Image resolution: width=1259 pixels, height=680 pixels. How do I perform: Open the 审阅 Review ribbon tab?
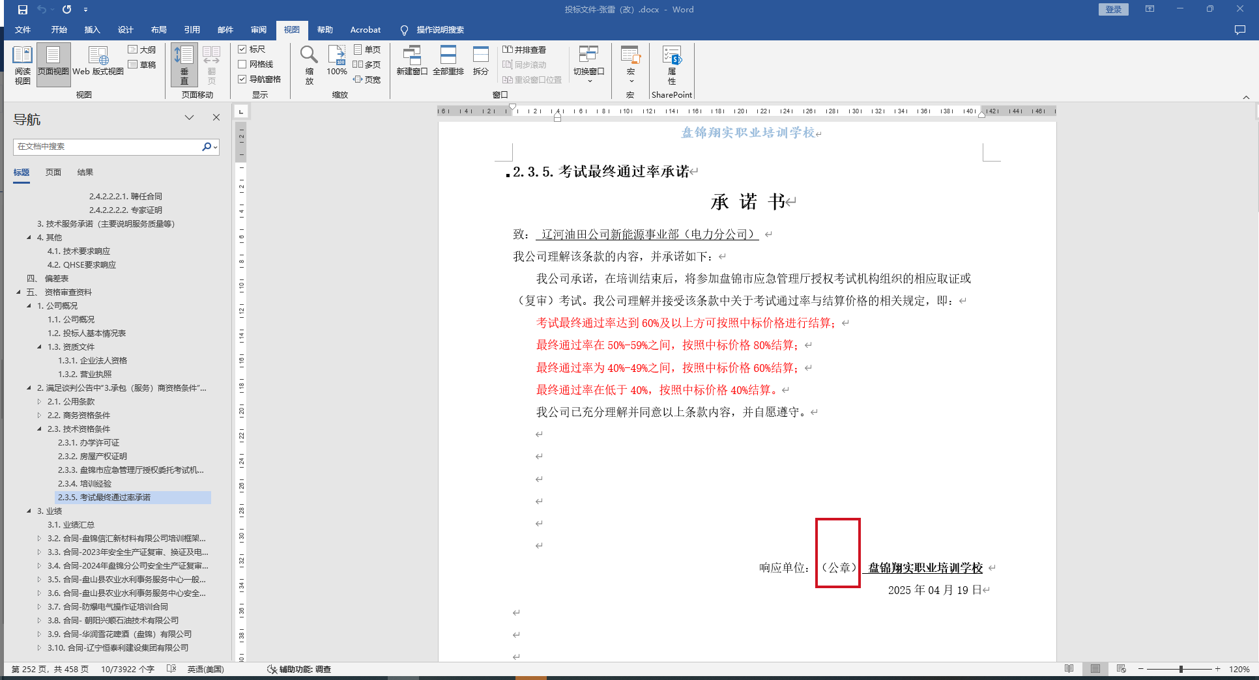point(258,30)
